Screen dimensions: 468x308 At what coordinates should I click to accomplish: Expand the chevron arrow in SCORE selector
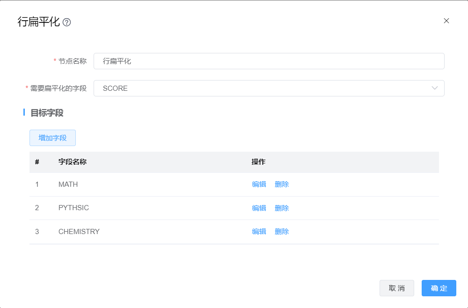(x=435, y=88)
